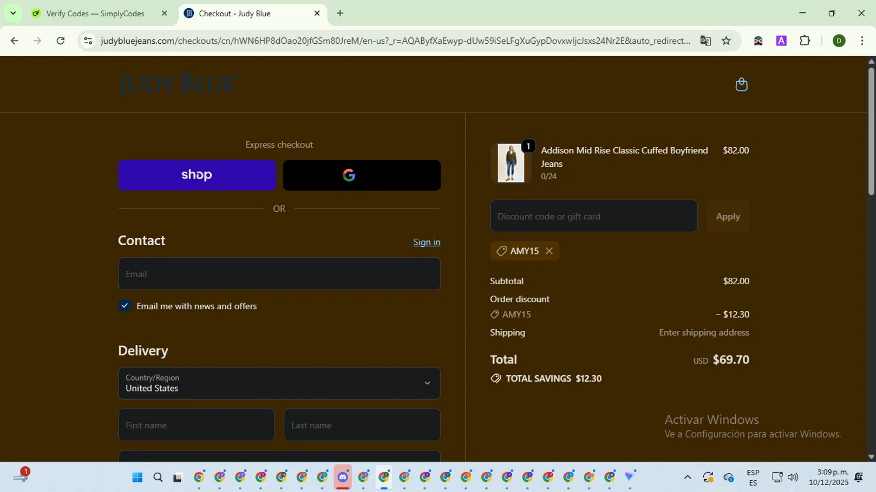This screenshot has height=492, width=876.
Task: Click the Apply discount button
Action: (728, 216)
